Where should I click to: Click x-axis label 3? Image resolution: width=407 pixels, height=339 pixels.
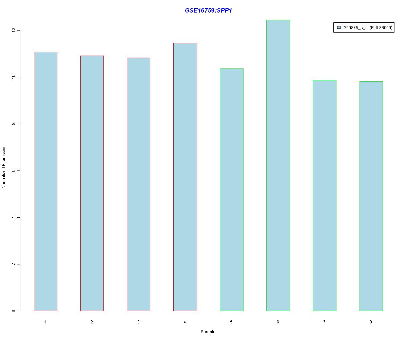pos(138,322)
